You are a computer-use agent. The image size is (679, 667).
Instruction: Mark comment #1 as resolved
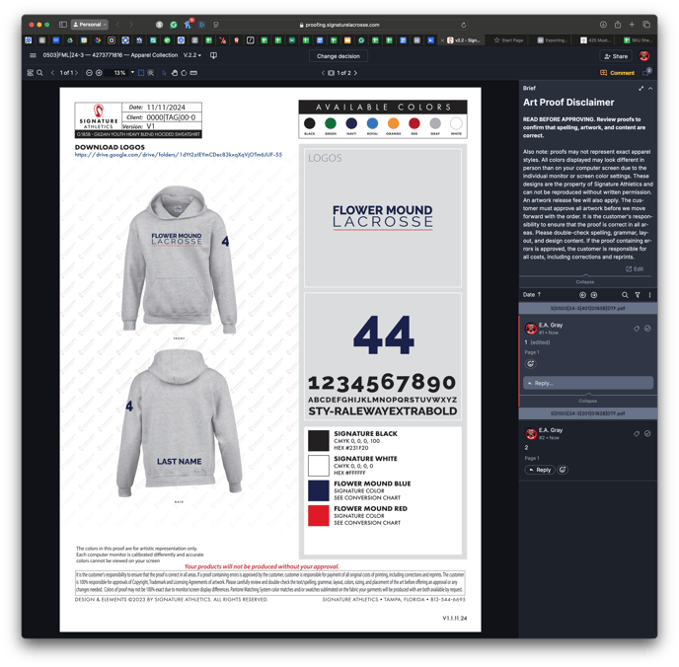tap(647, 329)
